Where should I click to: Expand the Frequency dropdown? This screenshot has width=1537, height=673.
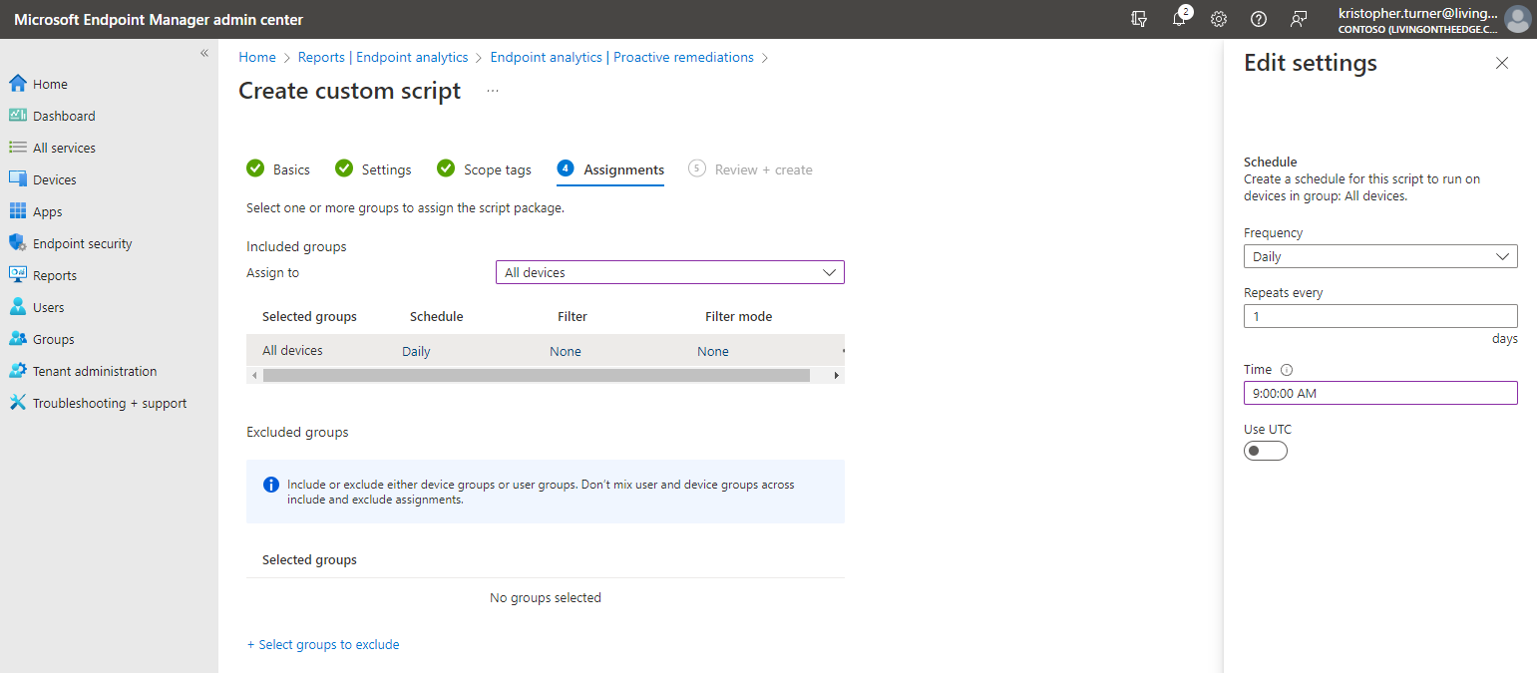click(x=1379, y=256)
